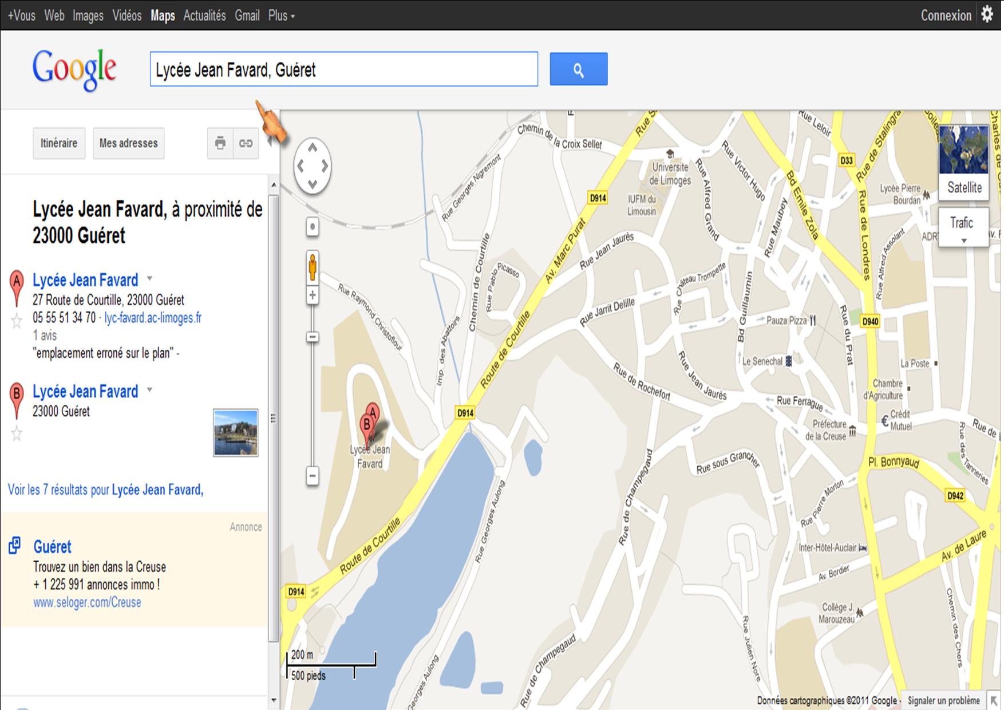Select the orange Street View Pegman

point(312,266)
